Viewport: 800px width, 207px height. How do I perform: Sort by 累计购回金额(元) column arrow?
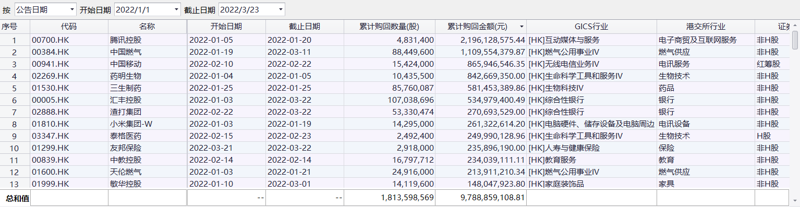(521, 27)
